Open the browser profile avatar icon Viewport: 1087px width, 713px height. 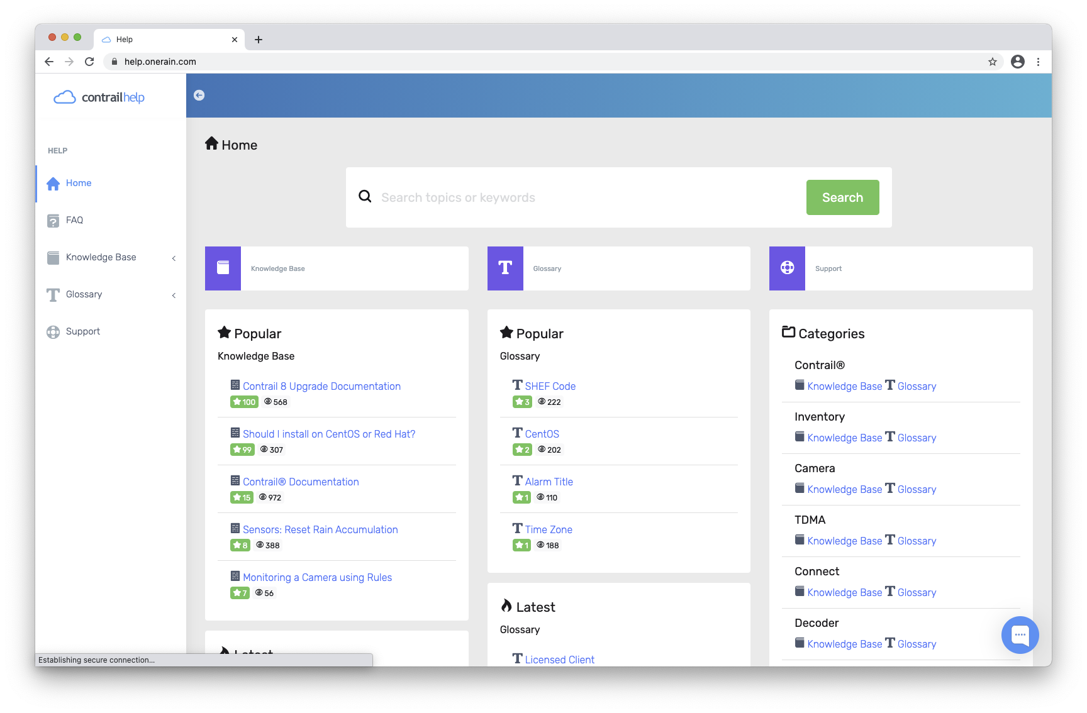1018,62
